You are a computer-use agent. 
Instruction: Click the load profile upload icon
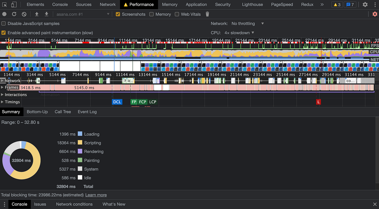tap(37, 14)
